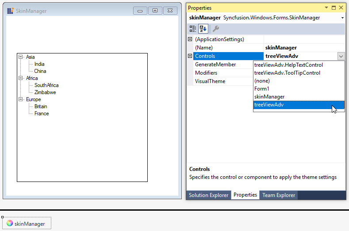Screen dimensions: 349x231
Task: Select the Europe node label
Action: coord(33,99)
